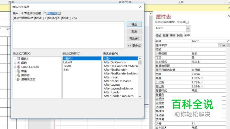The width and height of the screenshot is (230, 129).
Task: Select Text0 in expression categories list
Action: tap(82, 66)
